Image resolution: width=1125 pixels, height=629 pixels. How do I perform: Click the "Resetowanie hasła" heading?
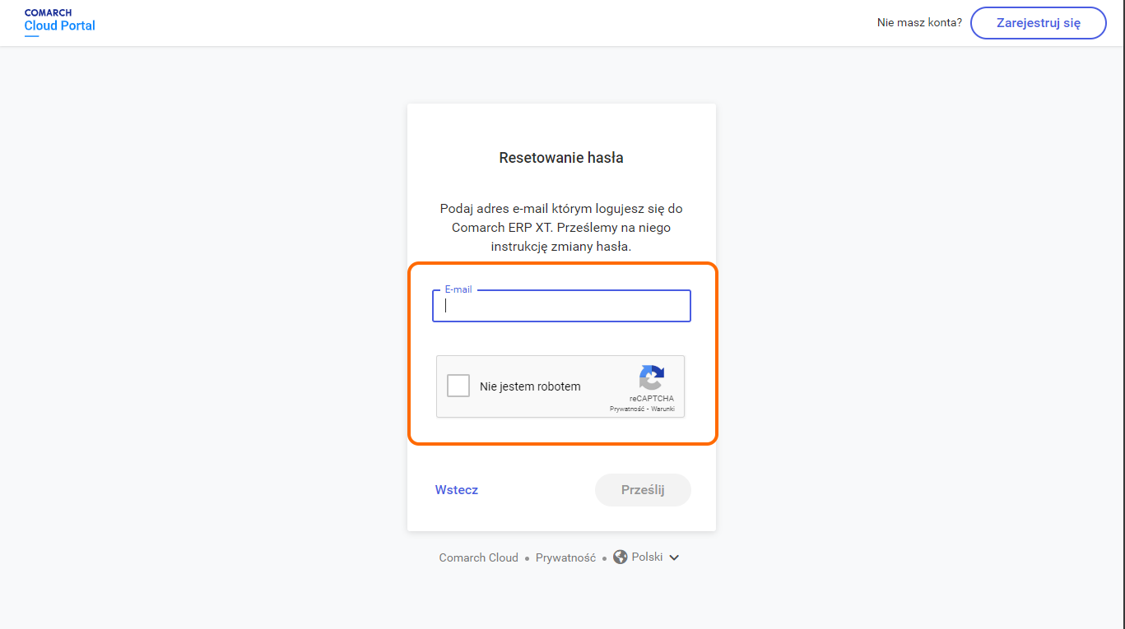tap(561, 158)
